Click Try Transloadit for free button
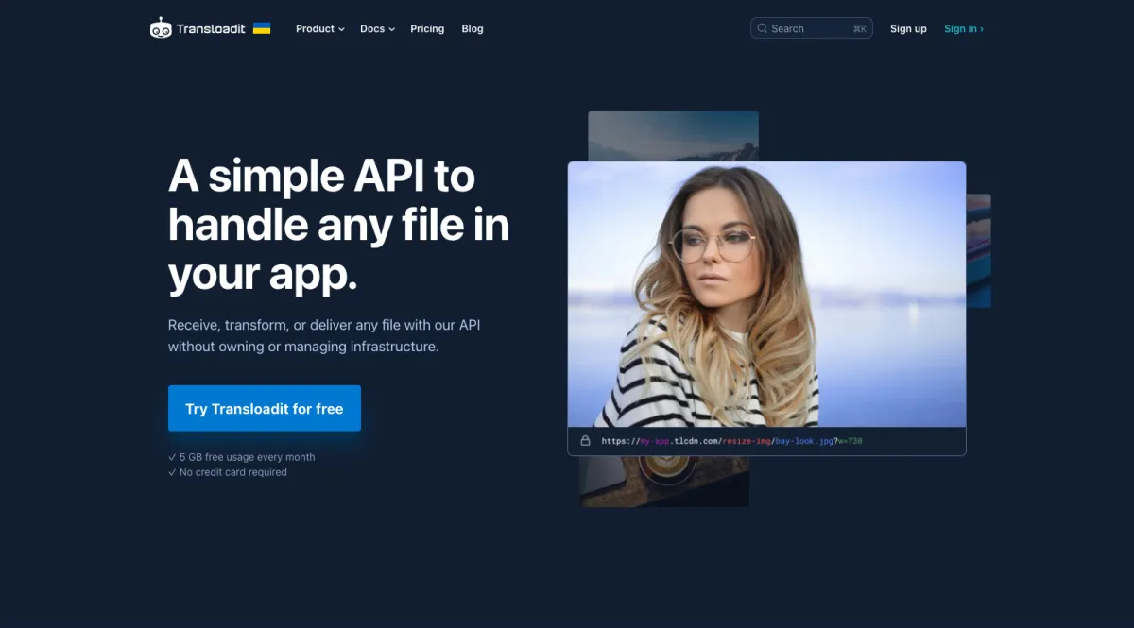Image resolution: width=1134 pixels, height=628 pixels. 265,408
